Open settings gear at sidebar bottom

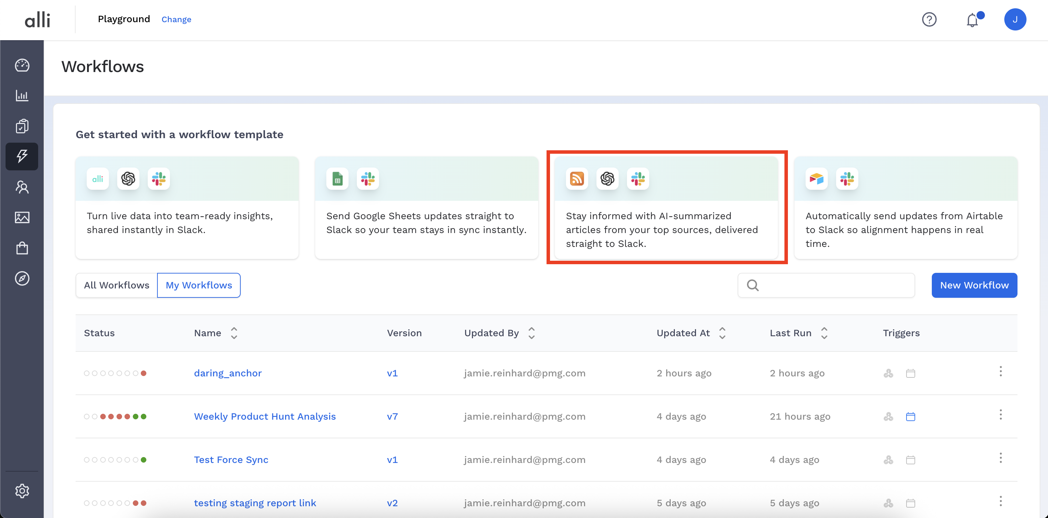point(22,491)
